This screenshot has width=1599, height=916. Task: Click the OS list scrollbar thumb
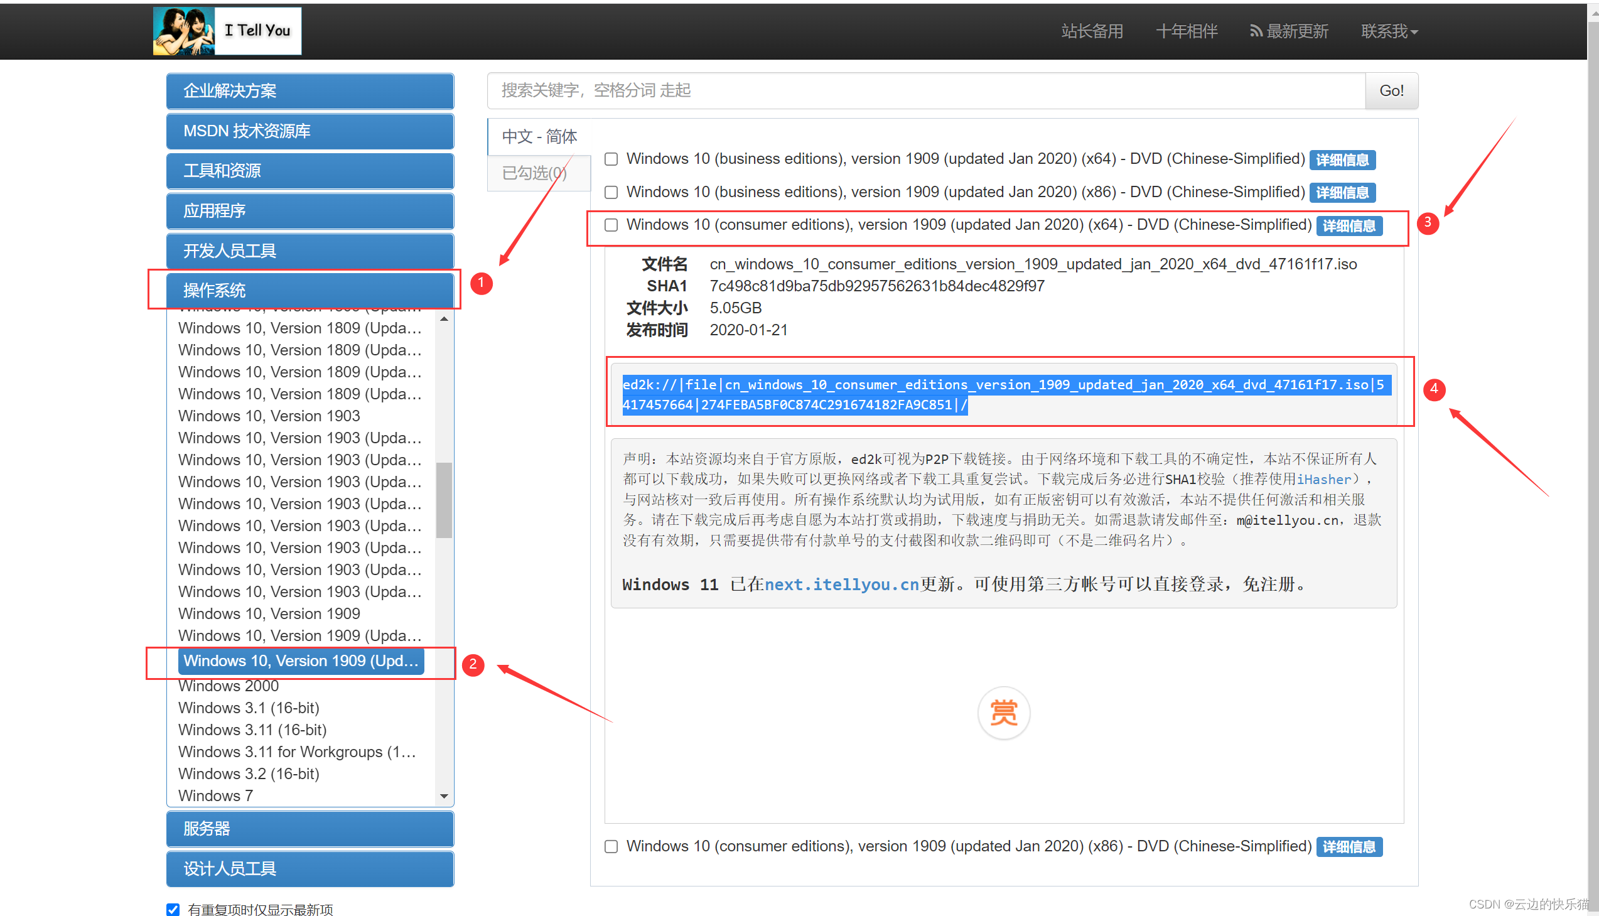[x=444, y=500]
